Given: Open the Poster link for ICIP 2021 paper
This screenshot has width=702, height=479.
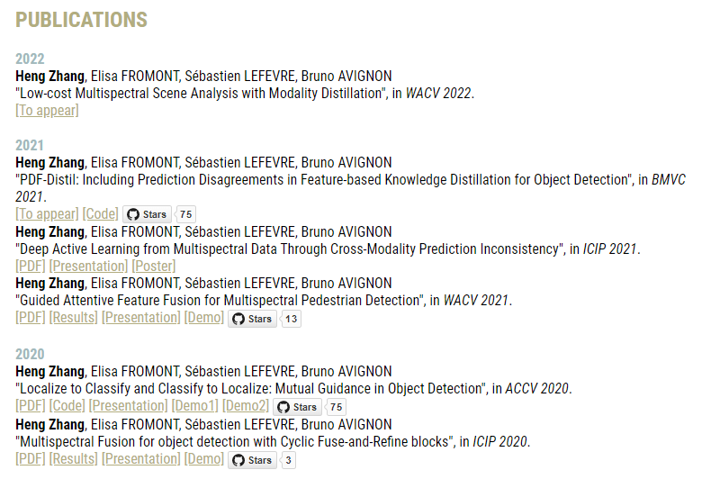Looking at the screenshot, I should (x=154, y=266).
